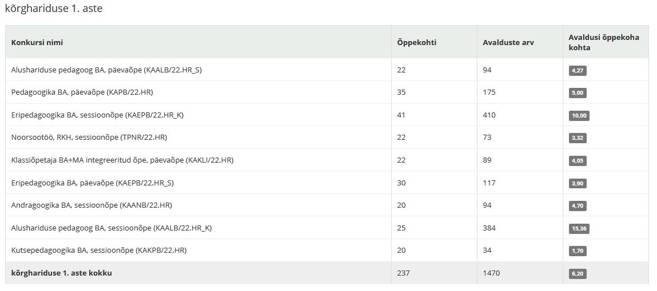The width and height of the screenshot is (657, 291).
Task: Click the 5,00 ratio badge
Action: pos(578,93)
